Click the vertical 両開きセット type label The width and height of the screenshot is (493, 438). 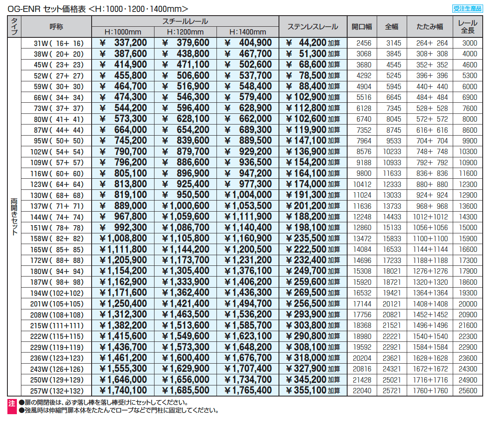[14, 217]
